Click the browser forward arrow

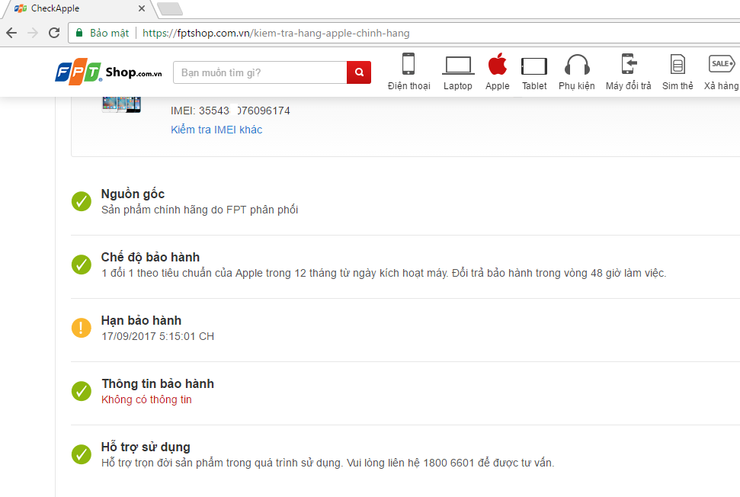tap(33, 33)
